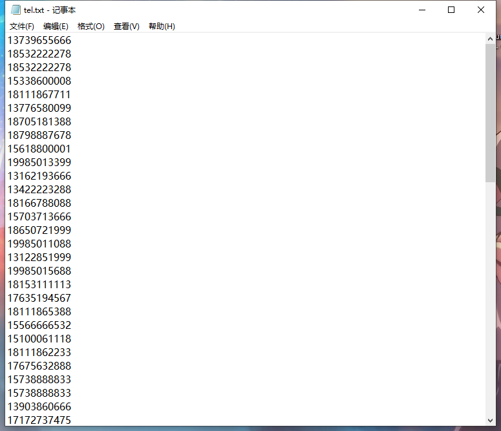Open the 查看(V) menu
The image size is (501, 431).
click(127, 26)
